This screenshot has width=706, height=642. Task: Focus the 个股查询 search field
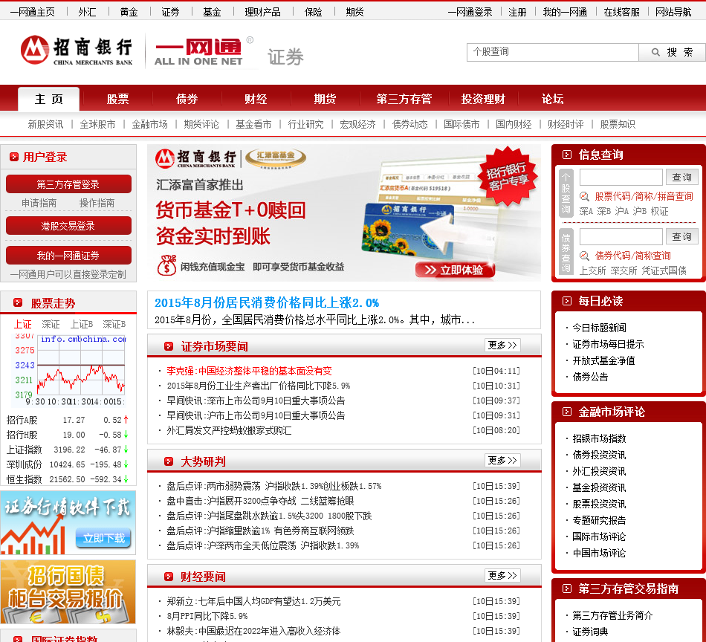pyautogui.click(x=553, y=52)
